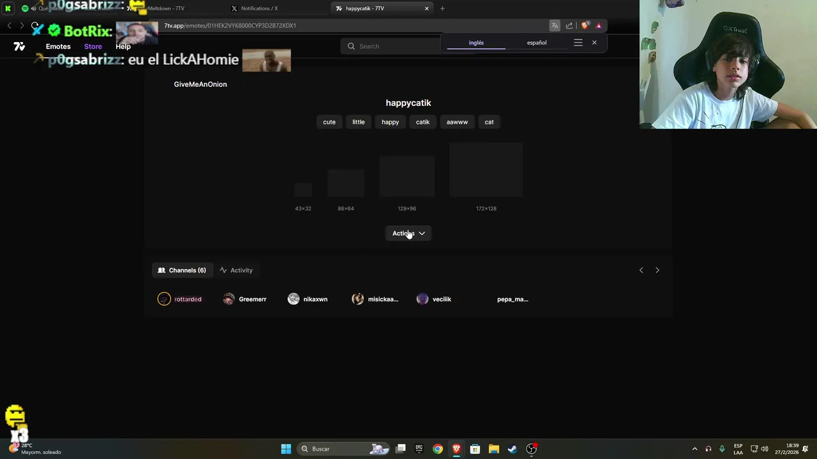Click the 'little' tag
The height and width of the screenshot is (459, 817).
(359, 122)
